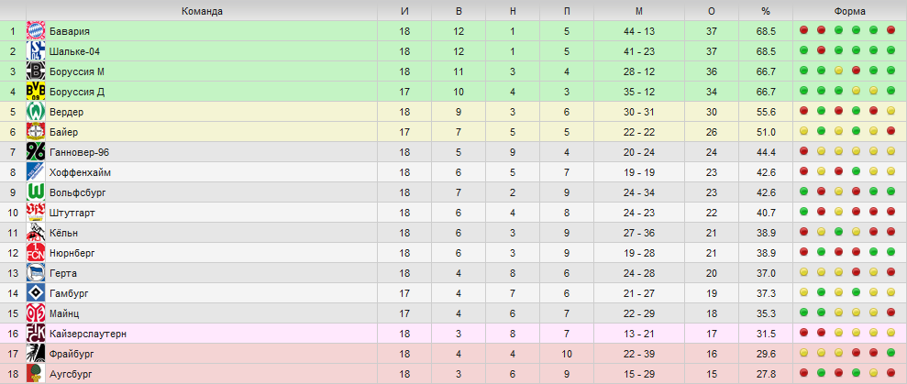This screenshot has height=384, width=907.
Task: Click the 44 - 13 goals cell for Бавария
Action: pos(639,31)
